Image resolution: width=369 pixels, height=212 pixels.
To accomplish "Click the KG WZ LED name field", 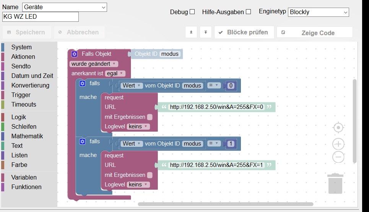I will point(41,17).
